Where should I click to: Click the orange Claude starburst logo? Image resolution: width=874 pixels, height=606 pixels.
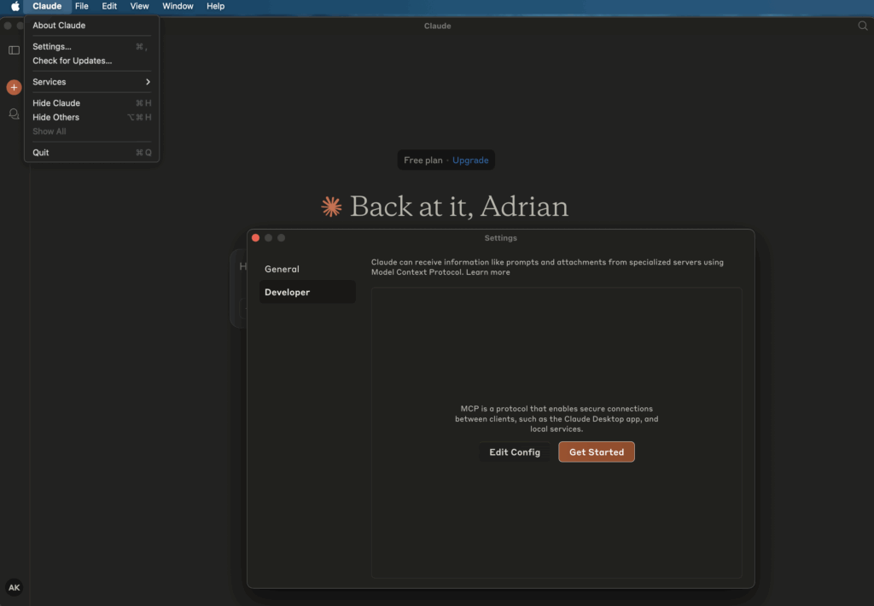(331, 207)
